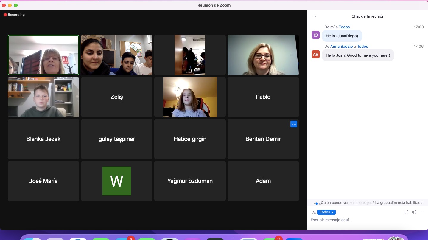Enter full screen with the green window button
The width and height of the screenshot is (428, 240).
pyautogui.click(x=16, y=5)
